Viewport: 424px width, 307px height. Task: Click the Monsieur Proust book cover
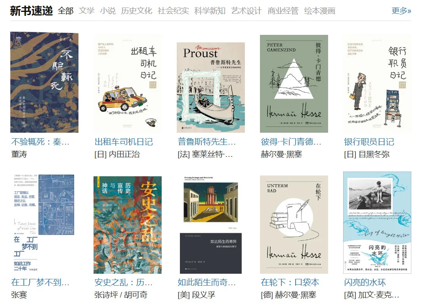211,88
